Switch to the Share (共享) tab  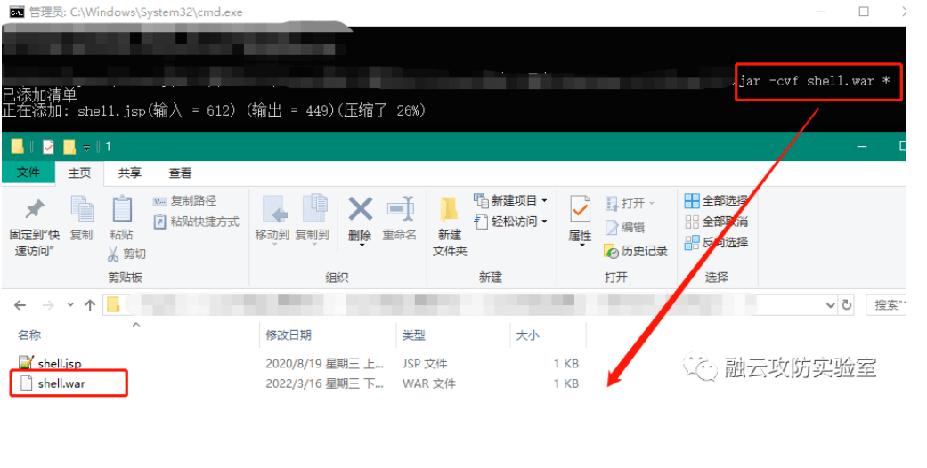129,173
